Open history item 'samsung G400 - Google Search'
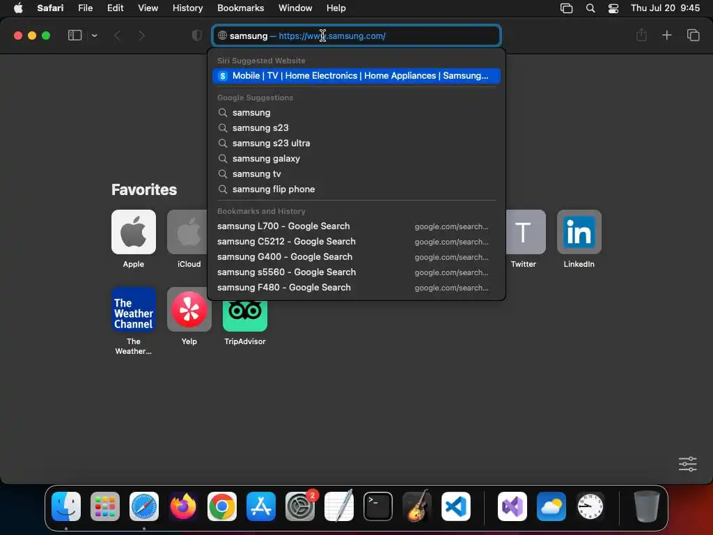The image size is (713, 535). (x=356, y=257)
